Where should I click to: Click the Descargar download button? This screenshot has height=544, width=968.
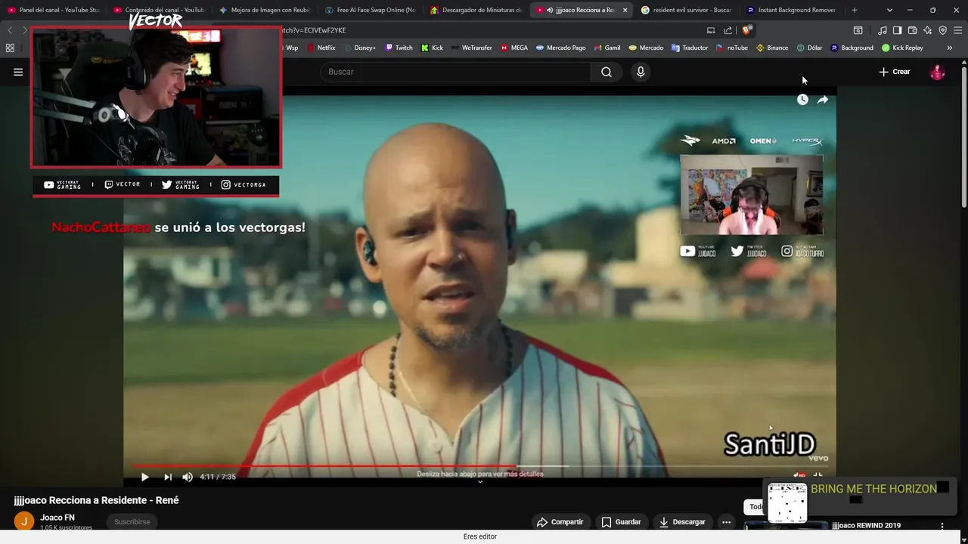click(682, 522)
